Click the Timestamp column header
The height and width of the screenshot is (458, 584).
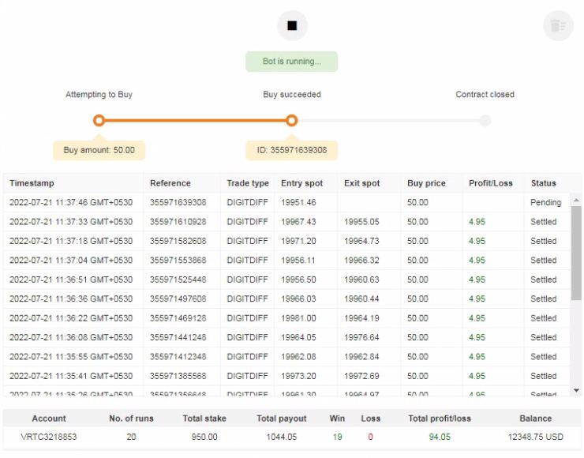tap(32, 183)
